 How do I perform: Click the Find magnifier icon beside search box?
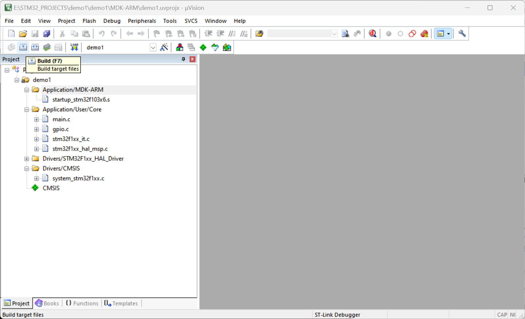click(345, 33)
